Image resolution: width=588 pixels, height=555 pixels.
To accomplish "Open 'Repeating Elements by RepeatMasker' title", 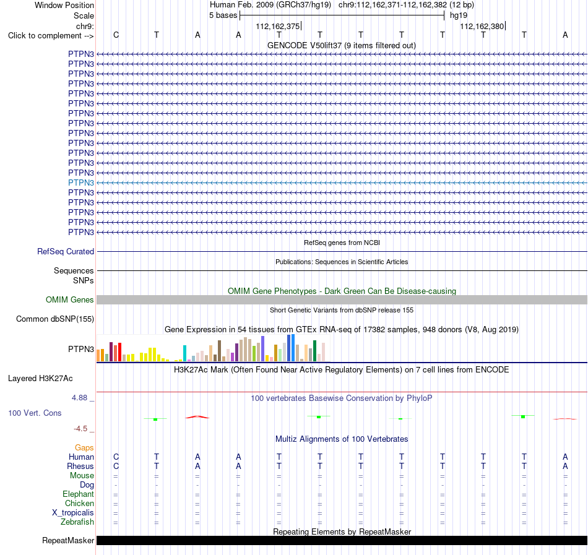I will 342,531.
